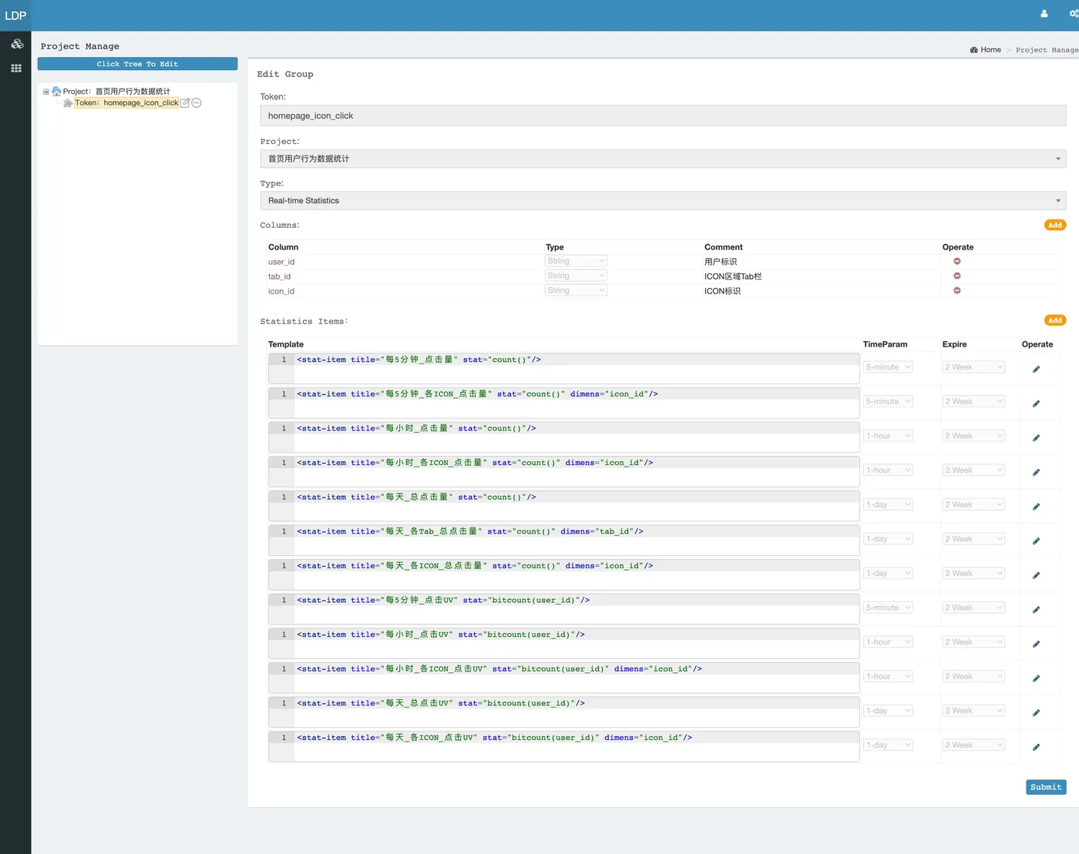Click the tab_id column name
This screenshot has width=1079, height=854.
(x=279, y=276)
